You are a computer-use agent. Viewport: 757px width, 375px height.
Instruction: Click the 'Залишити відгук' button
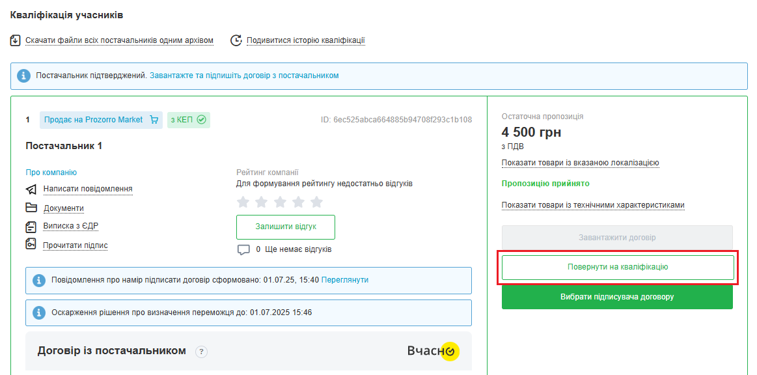click(x=285, y=227)
